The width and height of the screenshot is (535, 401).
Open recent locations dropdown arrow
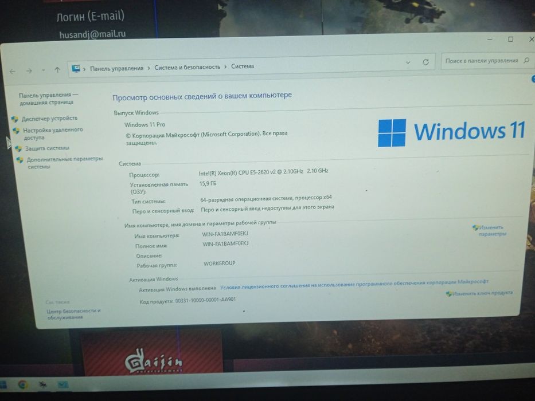point(44,70)
